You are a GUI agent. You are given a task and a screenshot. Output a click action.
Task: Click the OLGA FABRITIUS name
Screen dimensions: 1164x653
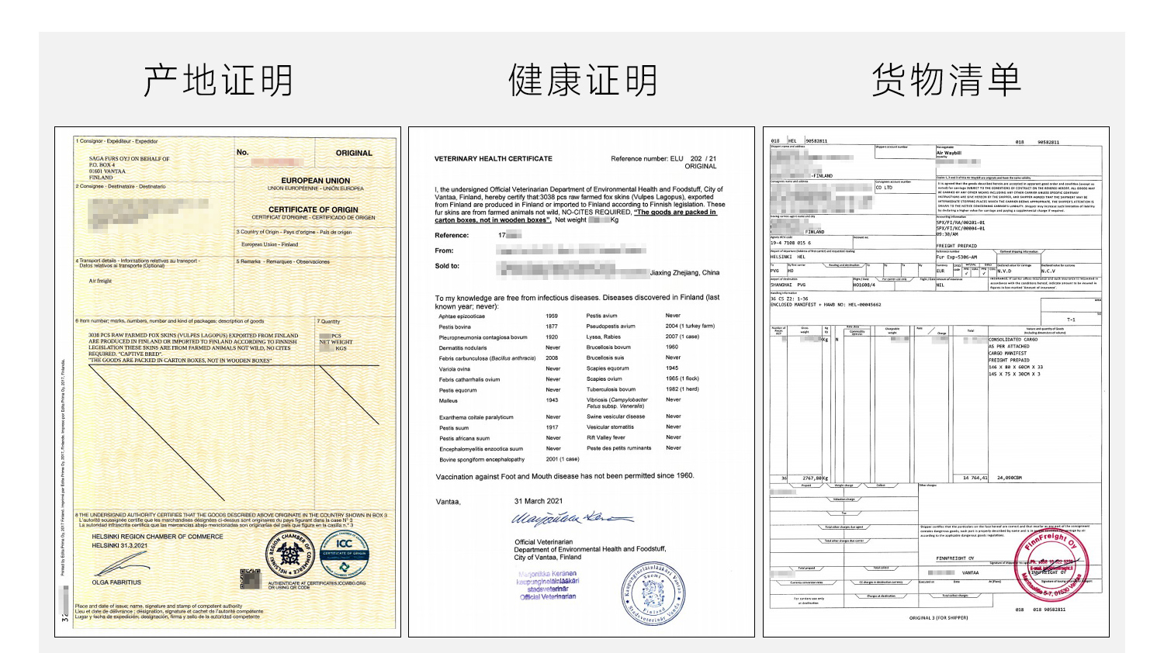tap(116, 582)
